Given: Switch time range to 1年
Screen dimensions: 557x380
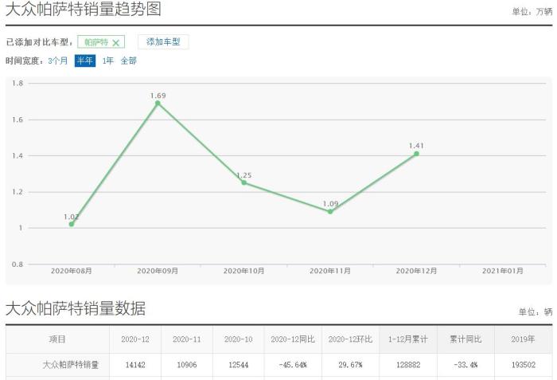Looking at the screenshot, I should coord(107,61).
